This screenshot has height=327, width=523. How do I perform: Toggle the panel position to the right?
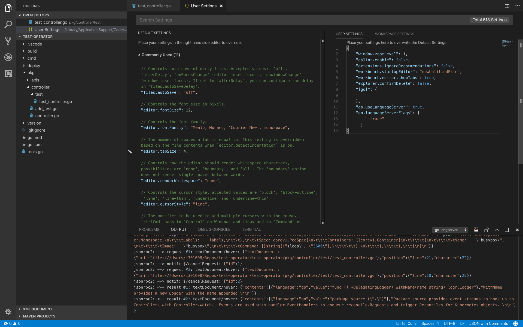(507, 230)
